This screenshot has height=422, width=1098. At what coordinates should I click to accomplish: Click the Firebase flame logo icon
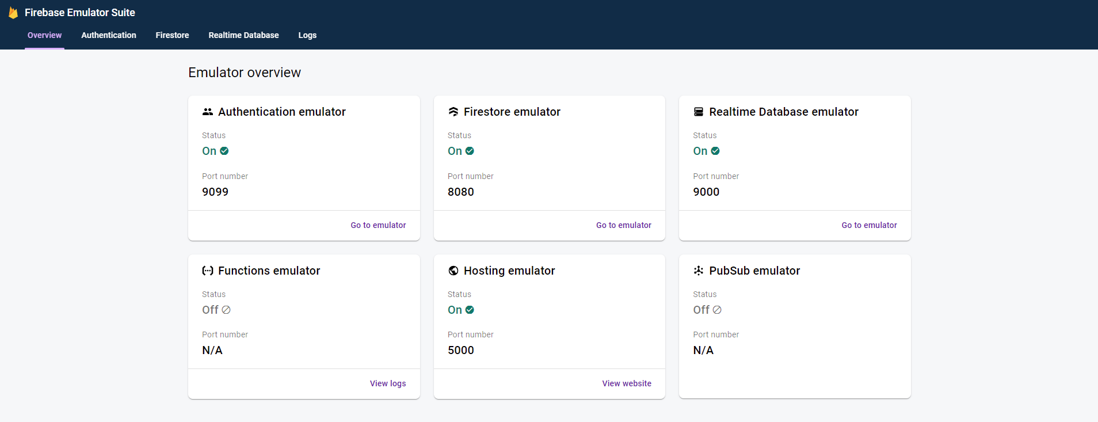[x=13, y=13]
